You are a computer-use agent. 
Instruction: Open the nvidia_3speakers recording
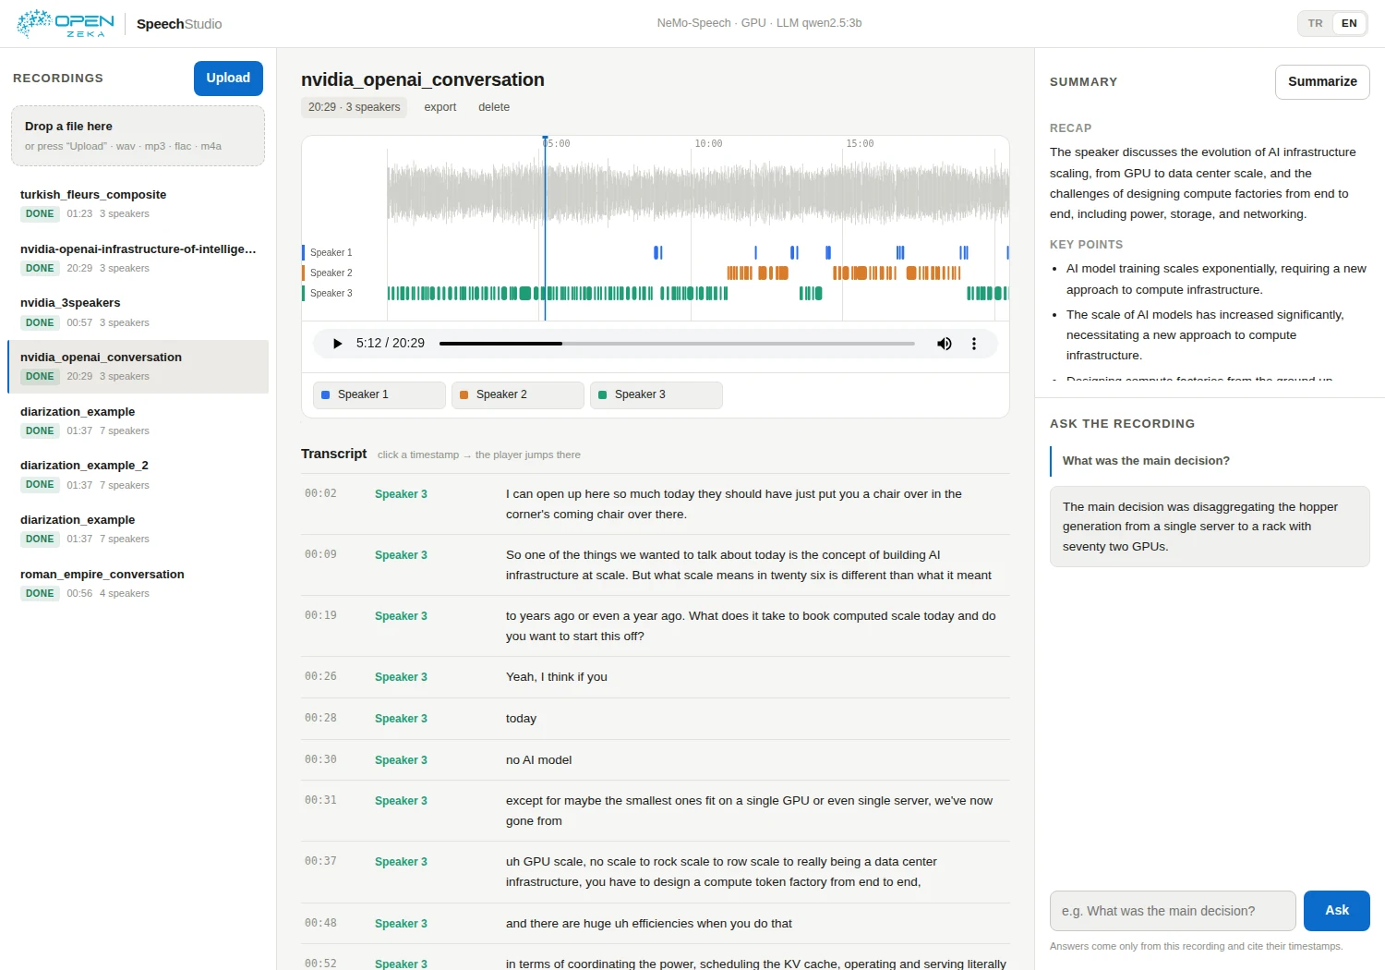tap(138, 312)
